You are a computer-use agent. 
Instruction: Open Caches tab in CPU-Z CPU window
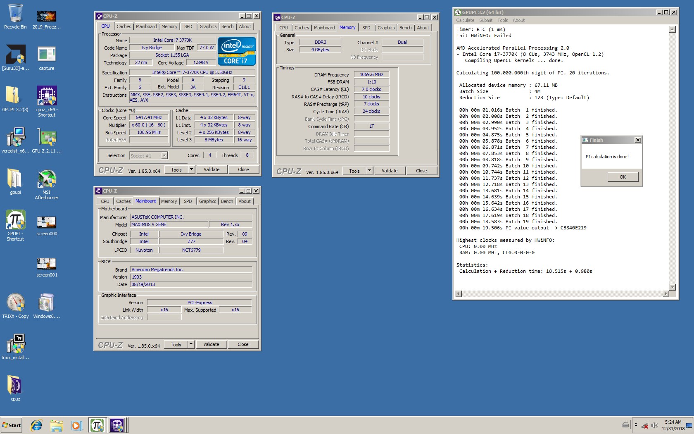pos(124,26)
